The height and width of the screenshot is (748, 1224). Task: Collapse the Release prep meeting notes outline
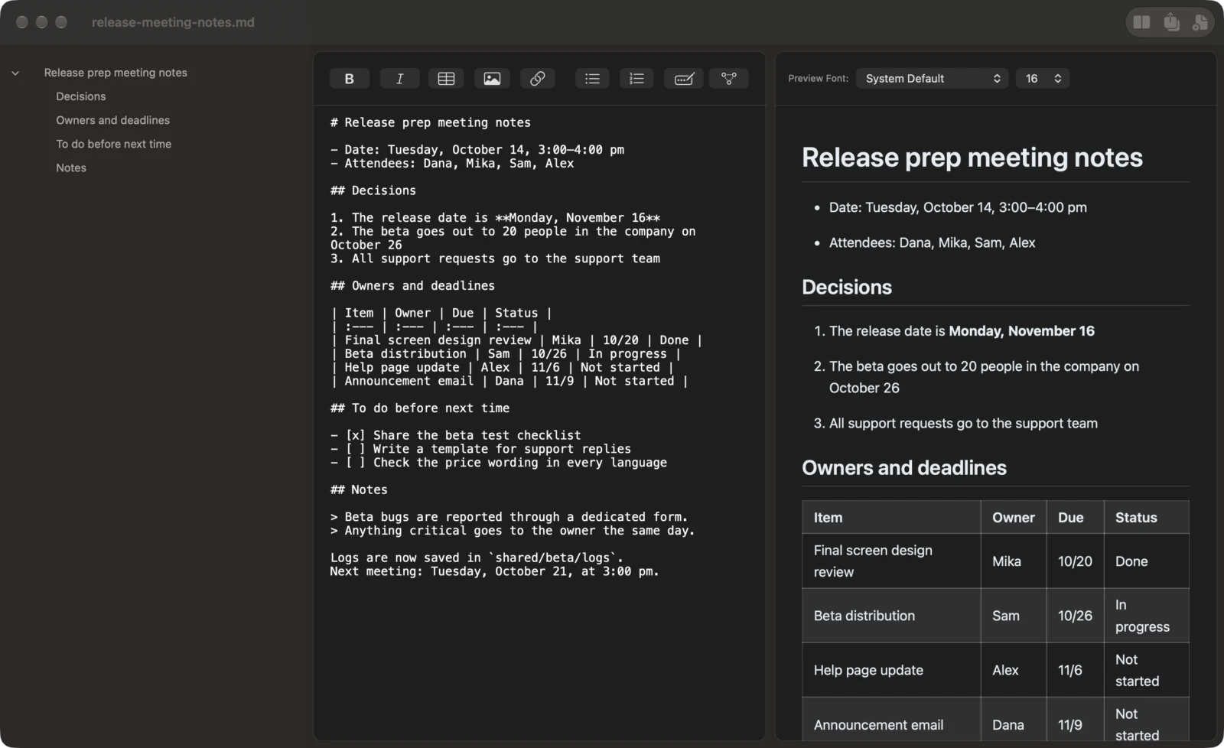[15, 73]
